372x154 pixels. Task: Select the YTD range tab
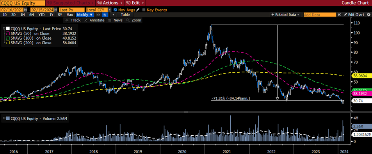41,15
